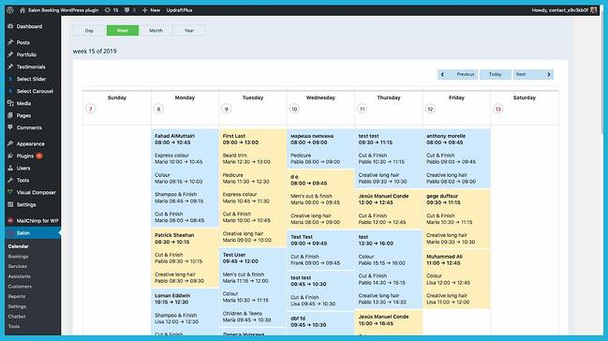Screen dimensions: 608x341
Task: Click the WordPress logo icon
Action: tap(10, 10)
